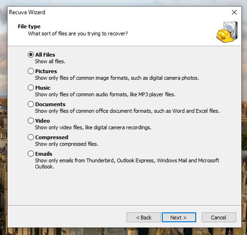Viewport: 247px width, 235px height.
Task: Select the All Files radio button
Action: (31, 55)
